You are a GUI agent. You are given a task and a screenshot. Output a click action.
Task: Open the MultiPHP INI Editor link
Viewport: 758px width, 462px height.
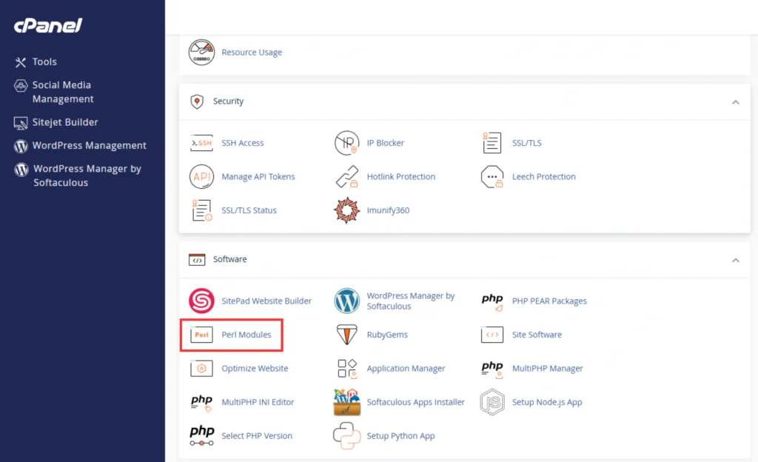tap(258, 402)
